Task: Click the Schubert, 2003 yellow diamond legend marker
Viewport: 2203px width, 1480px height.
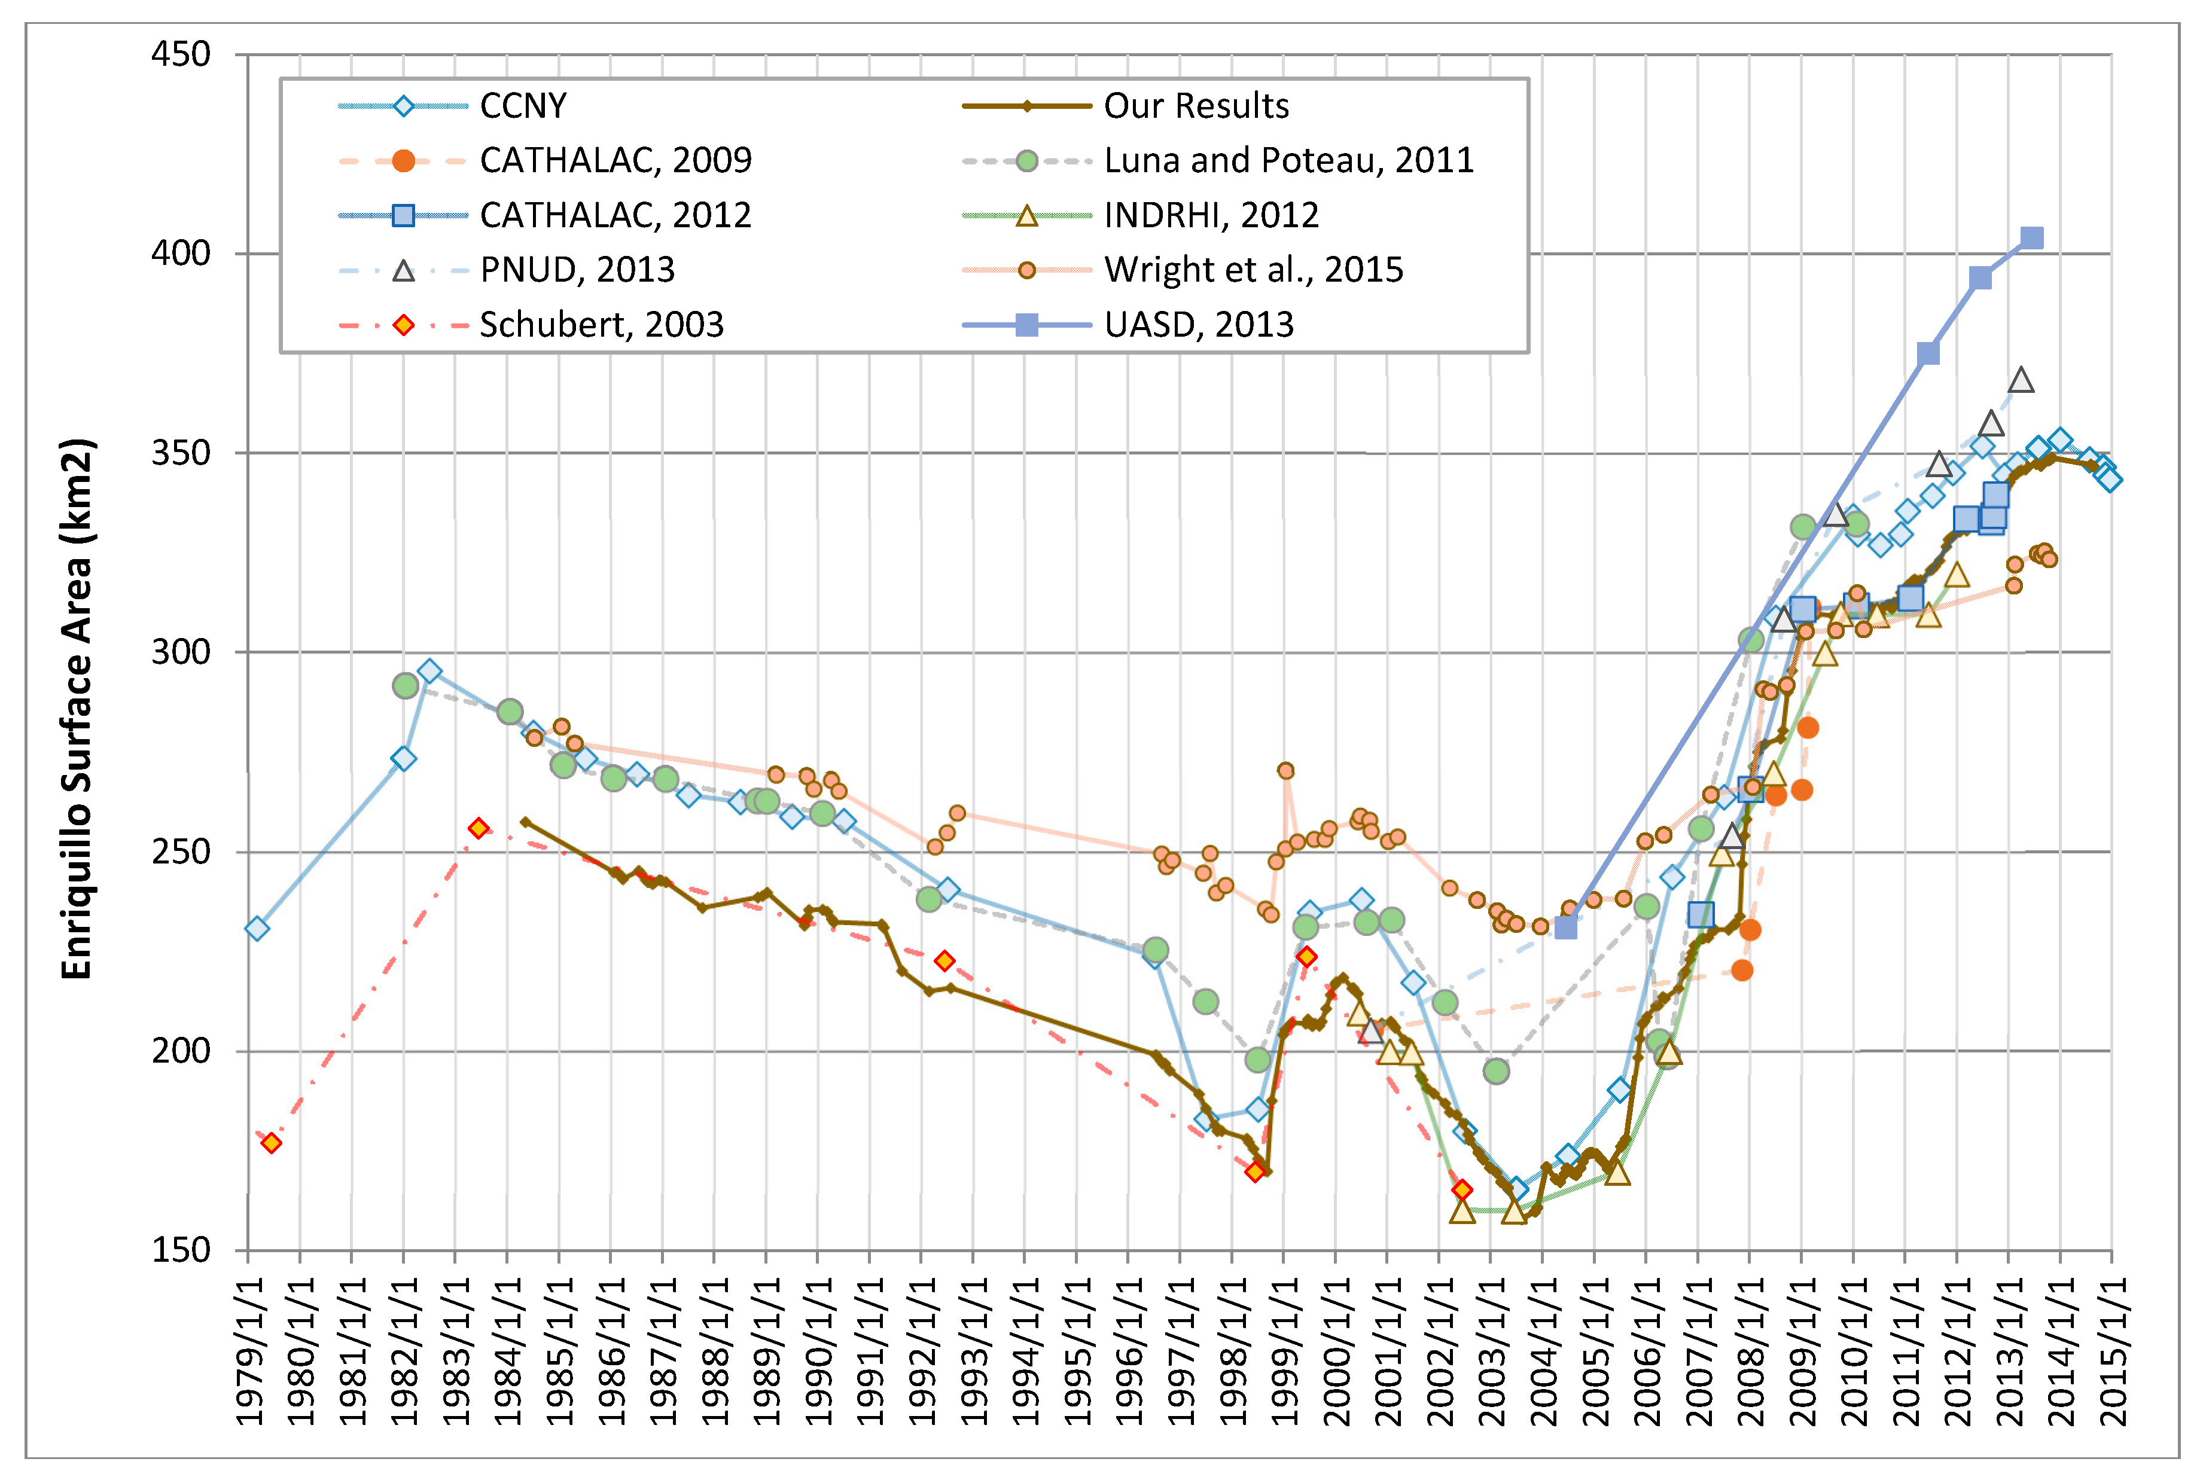Action: tap(403, 326)
